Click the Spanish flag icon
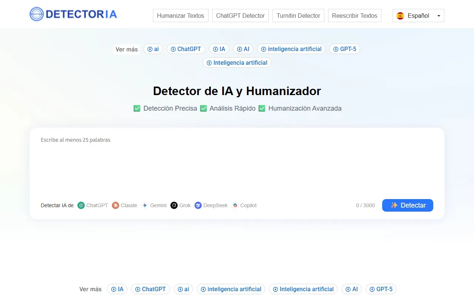The image size is (474, 296). click(400, 16)
